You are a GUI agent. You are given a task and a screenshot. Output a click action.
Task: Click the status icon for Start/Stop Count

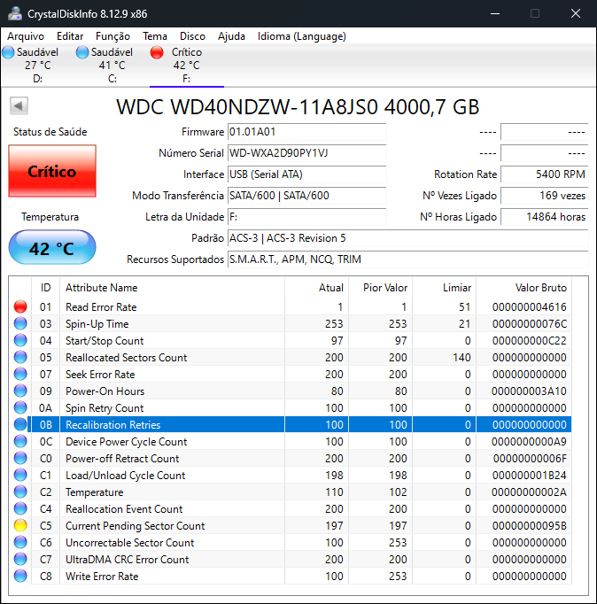(x=20, y=340)
